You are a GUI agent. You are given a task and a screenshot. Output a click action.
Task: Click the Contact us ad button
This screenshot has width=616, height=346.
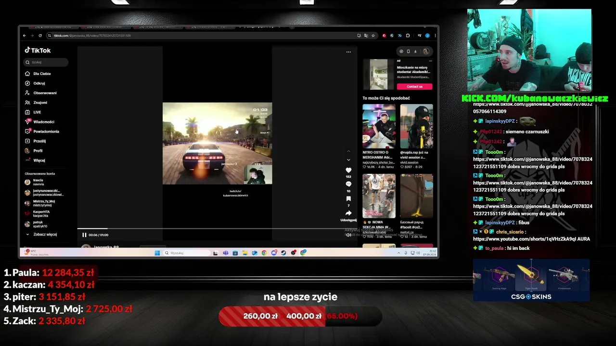click(x=414, y=86)
